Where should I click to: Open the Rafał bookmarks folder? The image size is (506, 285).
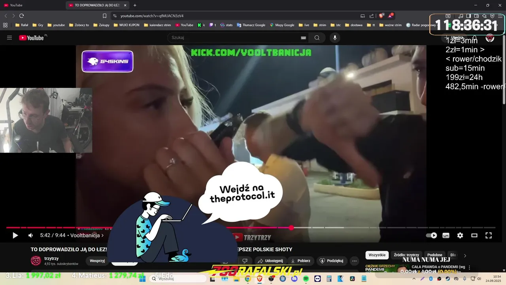[x=21, y=25]
